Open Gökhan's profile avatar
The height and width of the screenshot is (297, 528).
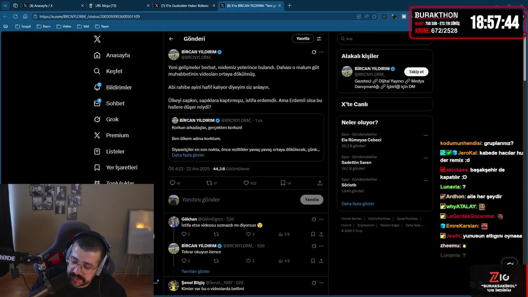point(174,222)
